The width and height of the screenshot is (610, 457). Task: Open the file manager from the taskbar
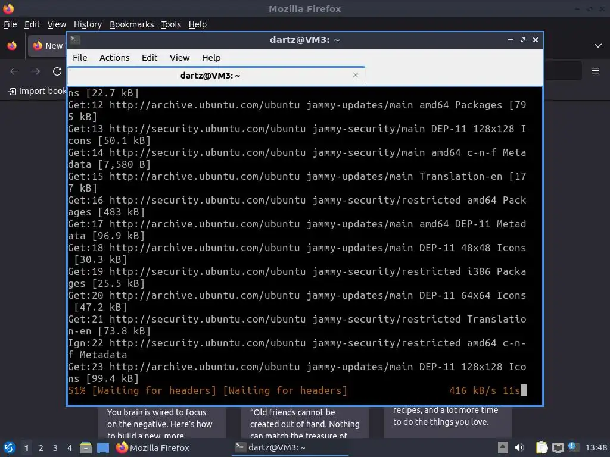(x=86, y=447)
